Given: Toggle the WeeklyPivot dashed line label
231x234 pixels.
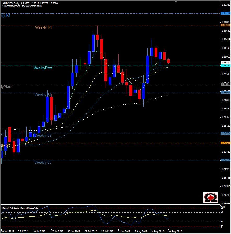Looking at the screenshot, I should [x=44, y=68].
